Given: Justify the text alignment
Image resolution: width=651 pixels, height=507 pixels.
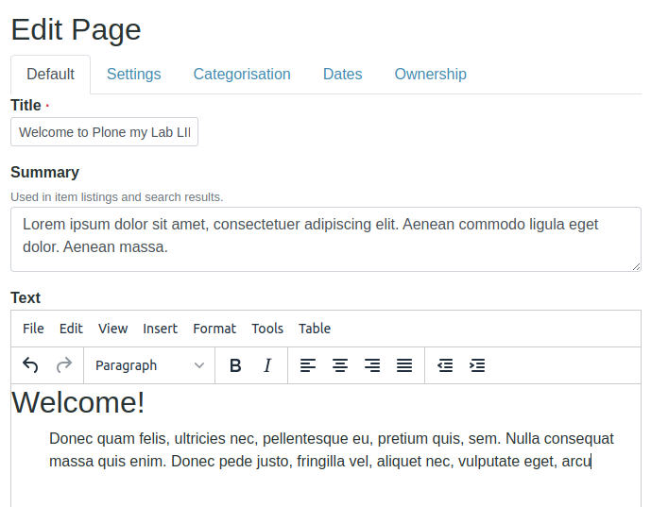Looking at the screenshot, I should pyautogui.click(x=404, y=365).
